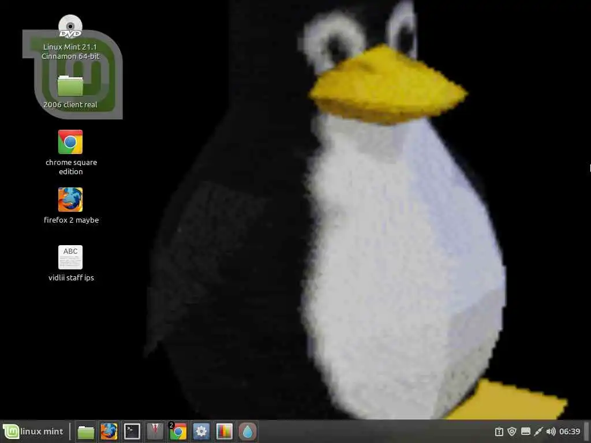Click the 'Linux Mint 21.1 Cinnamon 64-bit' label
This screenshot has width=591, height=443.
[x=70, y=51]
